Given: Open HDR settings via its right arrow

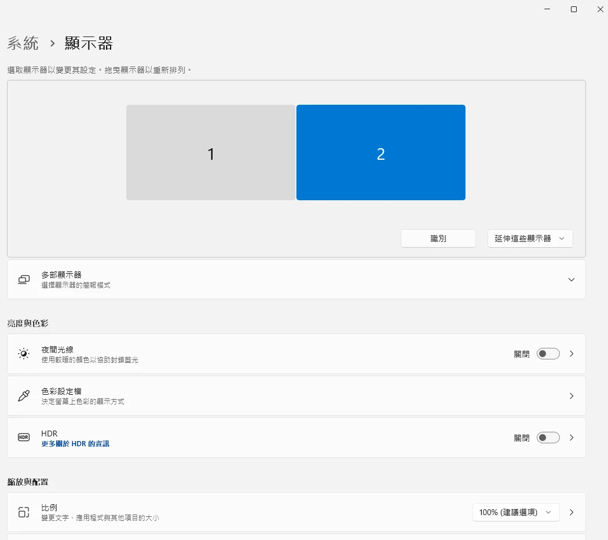Looking at the screenshot, I should [572, 438].
